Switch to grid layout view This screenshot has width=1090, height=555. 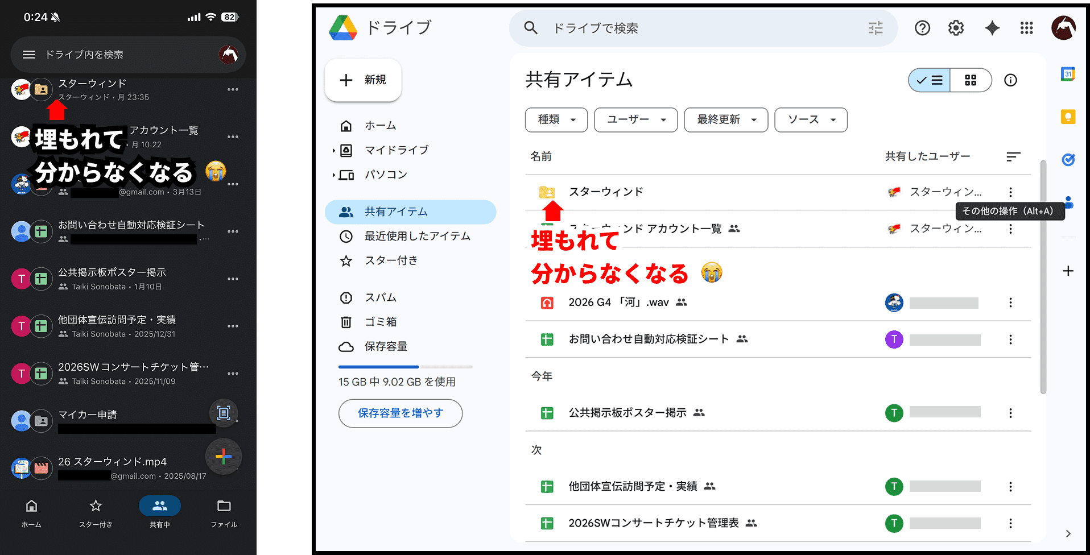tap(971, 80)
